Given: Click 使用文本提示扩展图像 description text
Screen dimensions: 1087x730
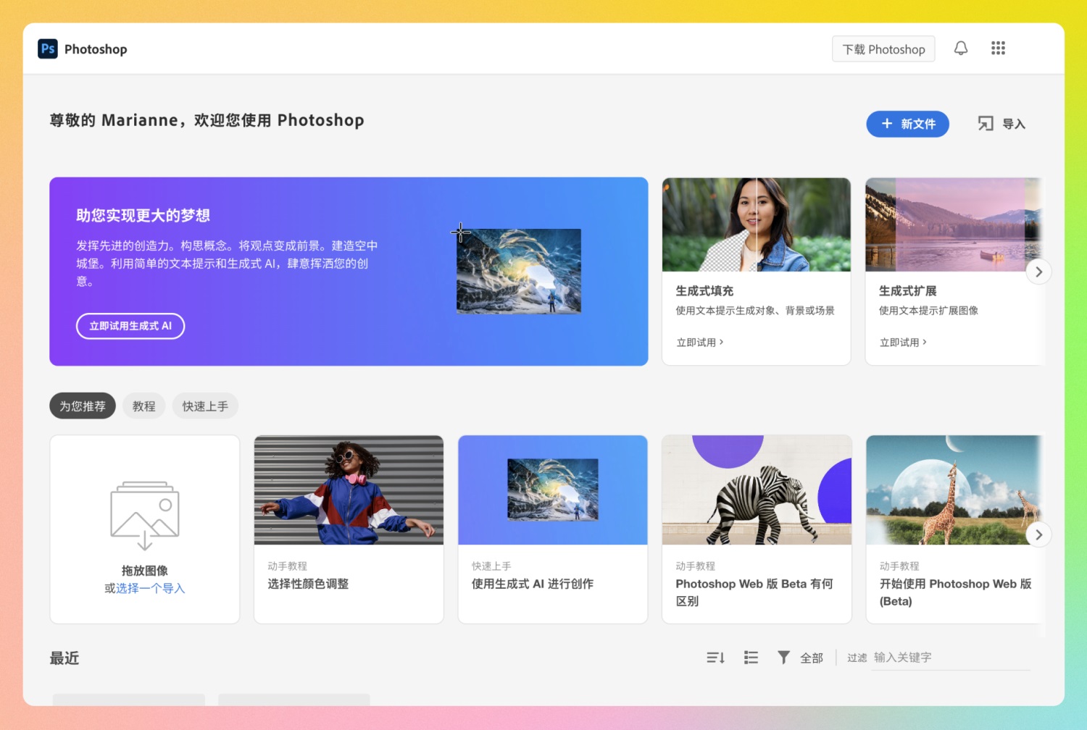Looking at the screenshot, I should pyautogui.click(x=928, y=310).
